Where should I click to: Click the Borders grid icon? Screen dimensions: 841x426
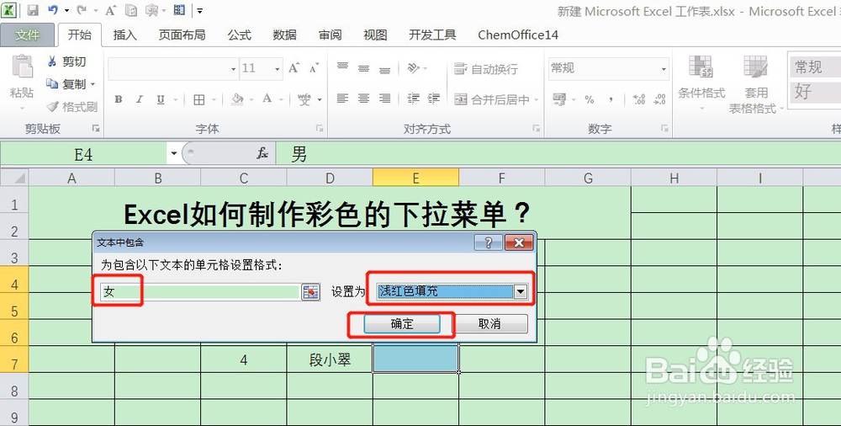pyautogui.click(x=199, y=99)
